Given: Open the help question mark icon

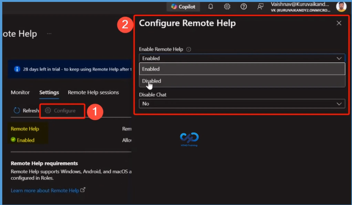Looking at the screenshot, I should pyautogui.click(x=244, y=7).
